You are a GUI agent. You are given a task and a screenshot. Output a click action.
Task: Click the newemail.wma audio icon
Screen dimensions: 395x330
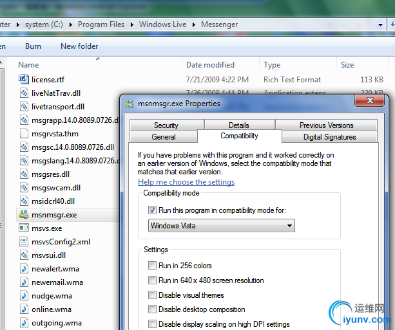tap(24, 282)
